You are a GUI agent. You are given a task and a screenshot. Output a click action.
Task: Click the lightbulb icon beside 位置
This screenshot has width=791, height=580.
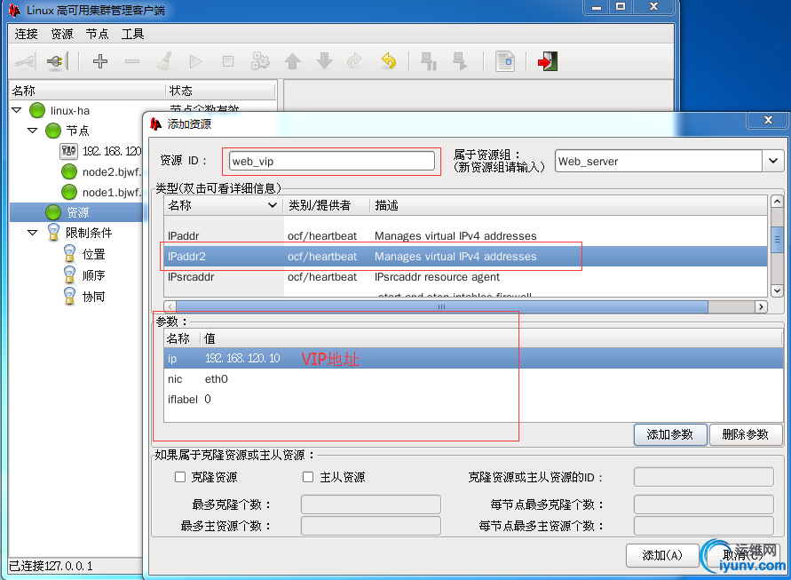(x=69, y=253)
